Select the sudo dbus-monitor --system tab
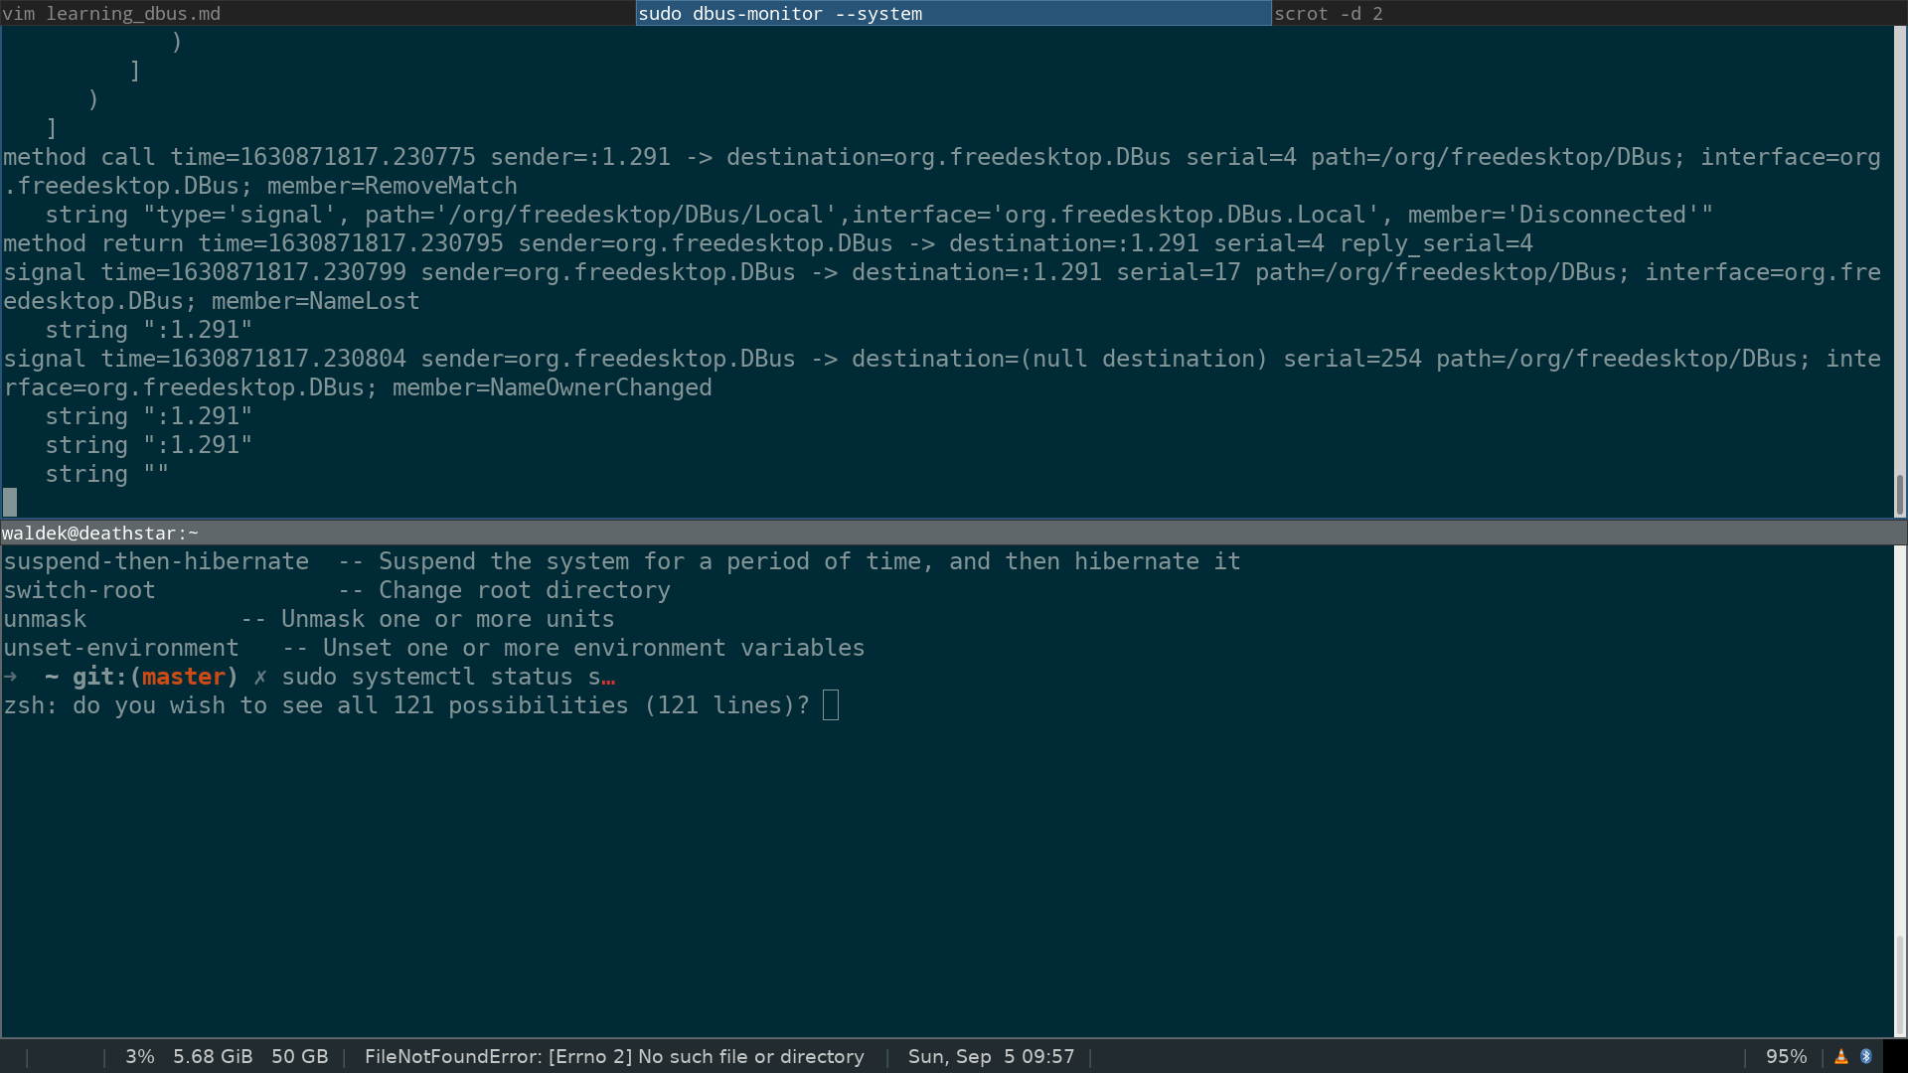This screenshot has height=1073, width=1908. (x=953, y=13)
